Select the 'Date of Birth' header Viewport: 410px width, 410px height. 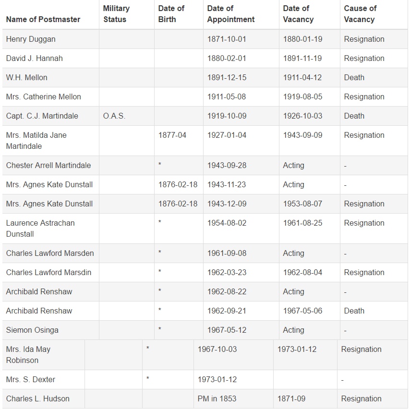pos(171,14)
